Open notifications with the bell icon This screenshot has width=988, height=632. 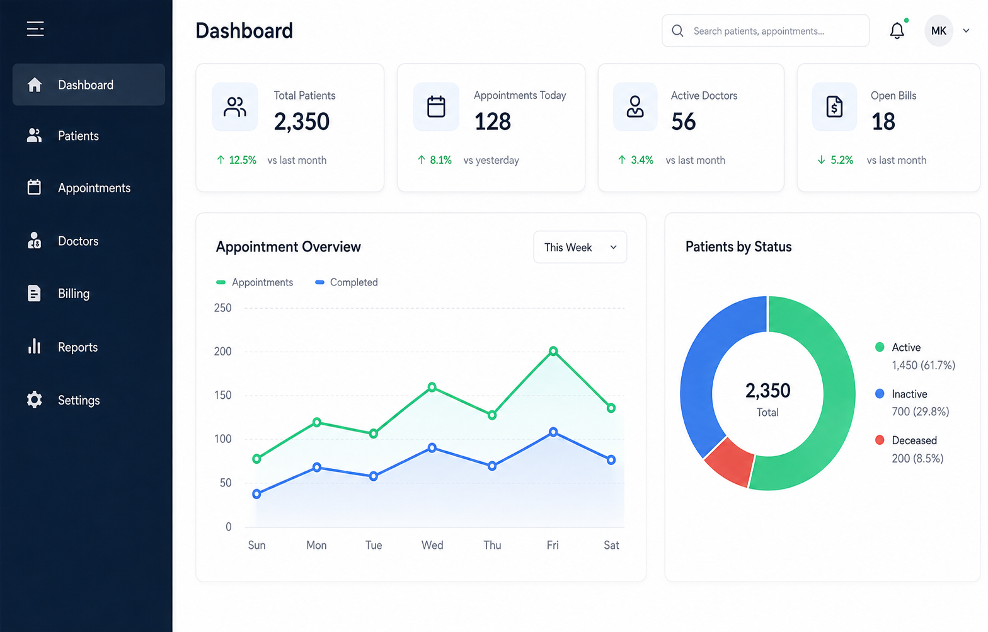click(x=897, y=30)
